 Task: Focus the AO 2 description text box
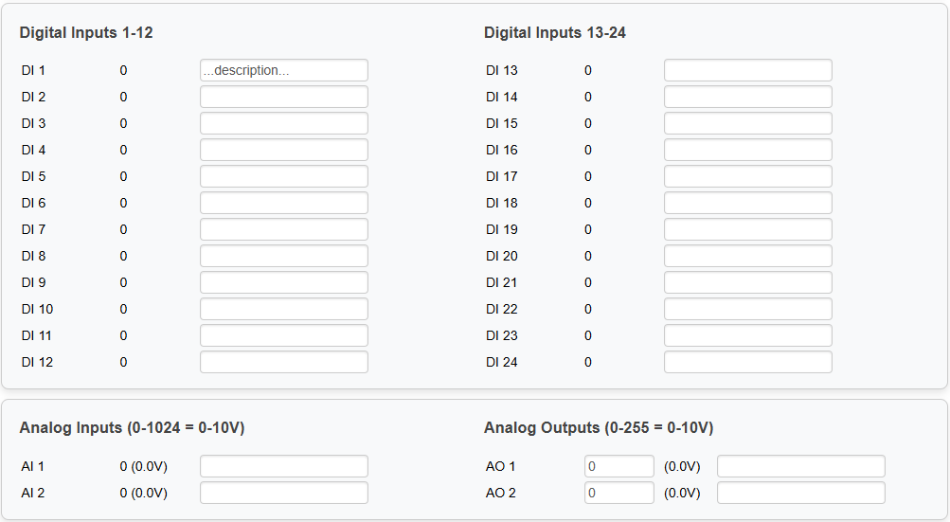800,493
